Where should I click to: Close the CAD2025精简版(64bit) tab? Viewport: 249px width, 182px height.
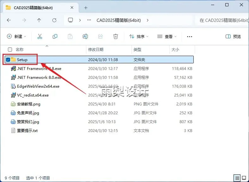[72, 8]
